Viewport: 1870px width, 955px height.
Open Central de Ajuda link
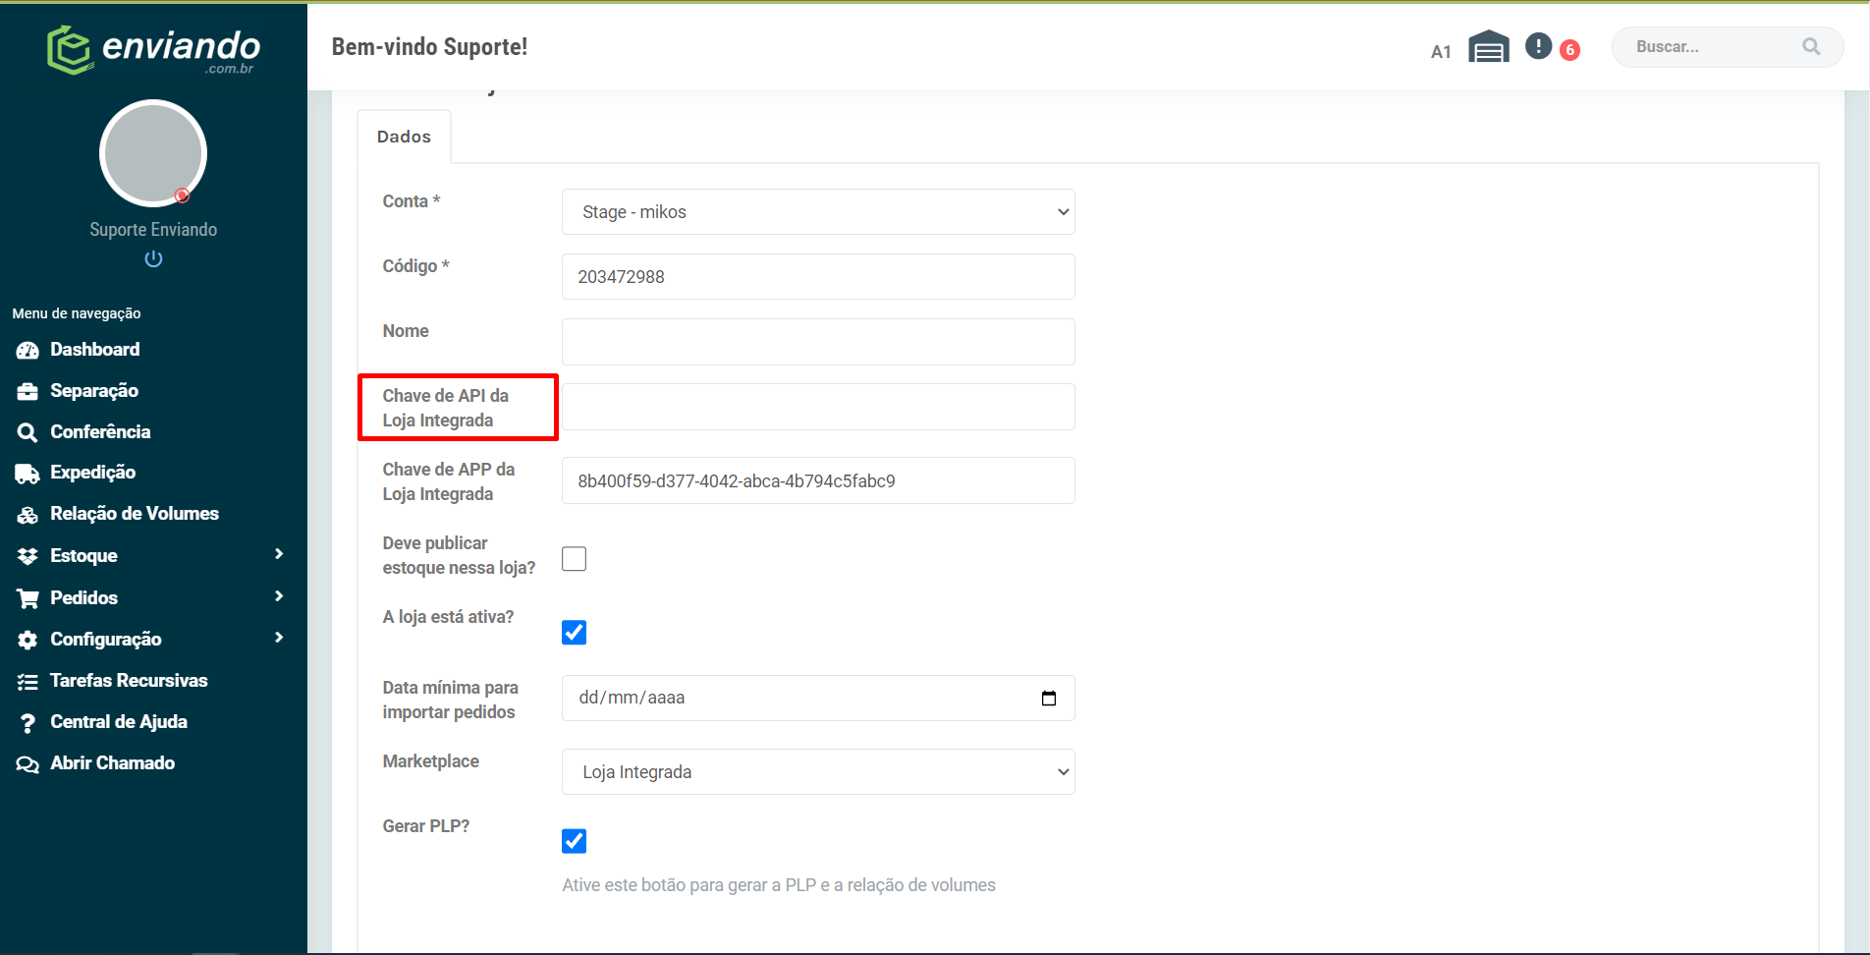[119, 722]
